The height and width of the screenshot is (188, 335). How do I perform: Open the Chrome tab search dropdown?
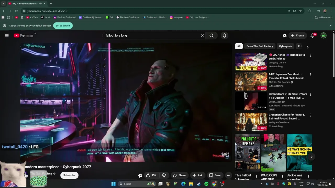click(3, 4)
